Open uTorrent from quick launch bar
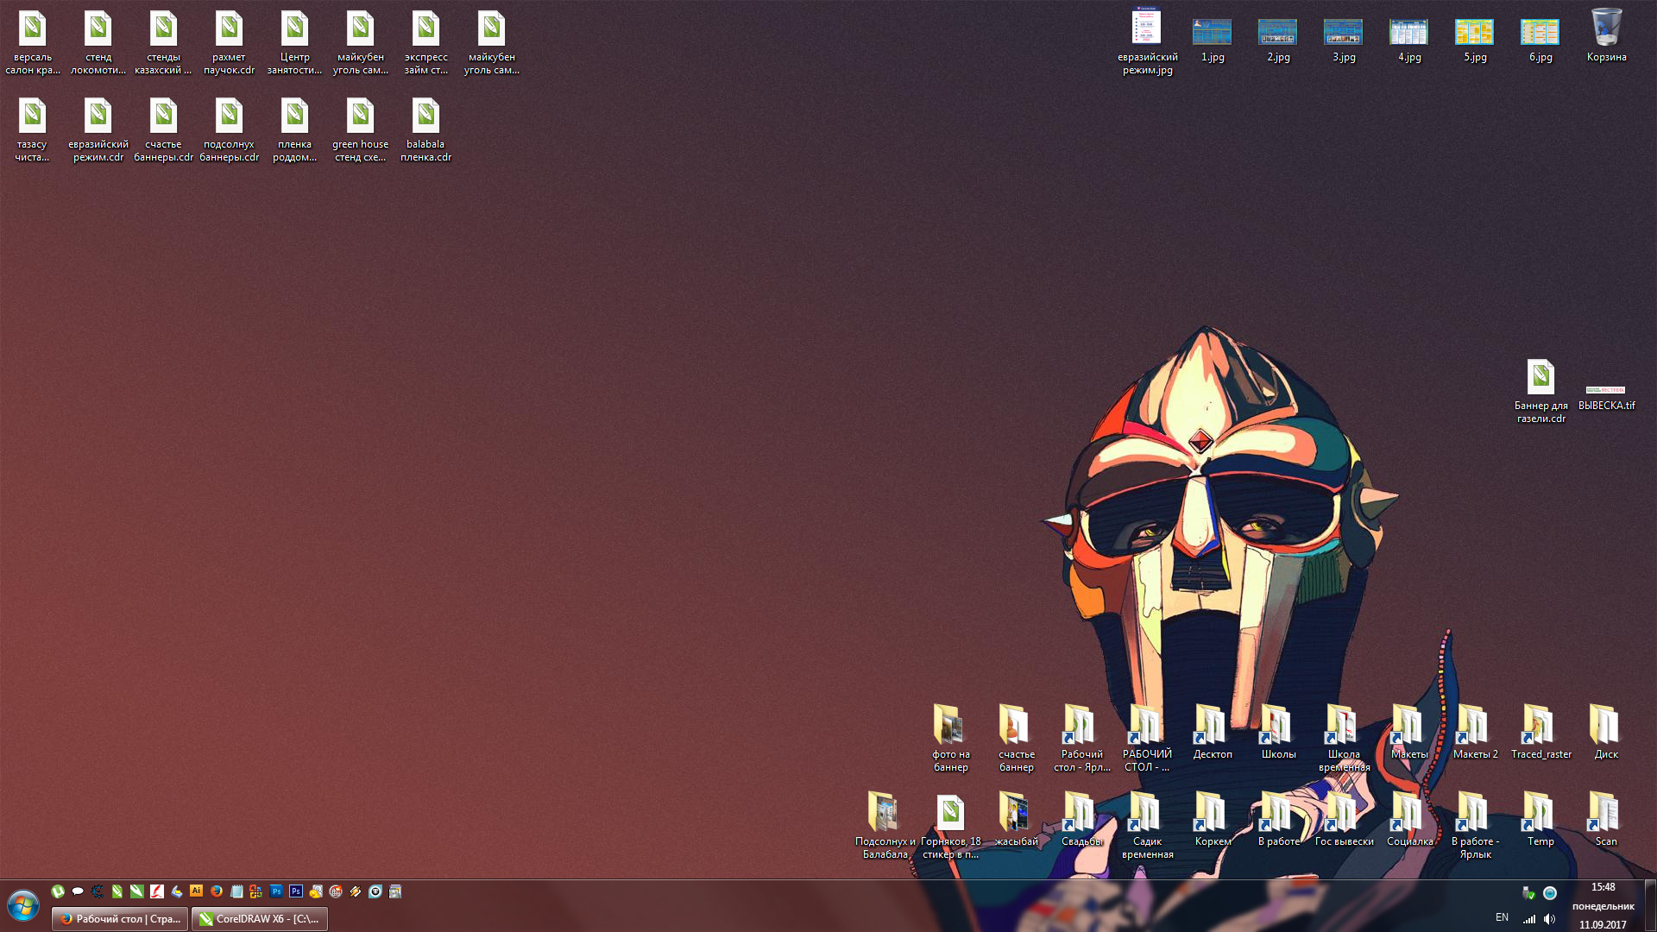The image size is (1657, 932). pyautogui.click(x=58, y=891)
